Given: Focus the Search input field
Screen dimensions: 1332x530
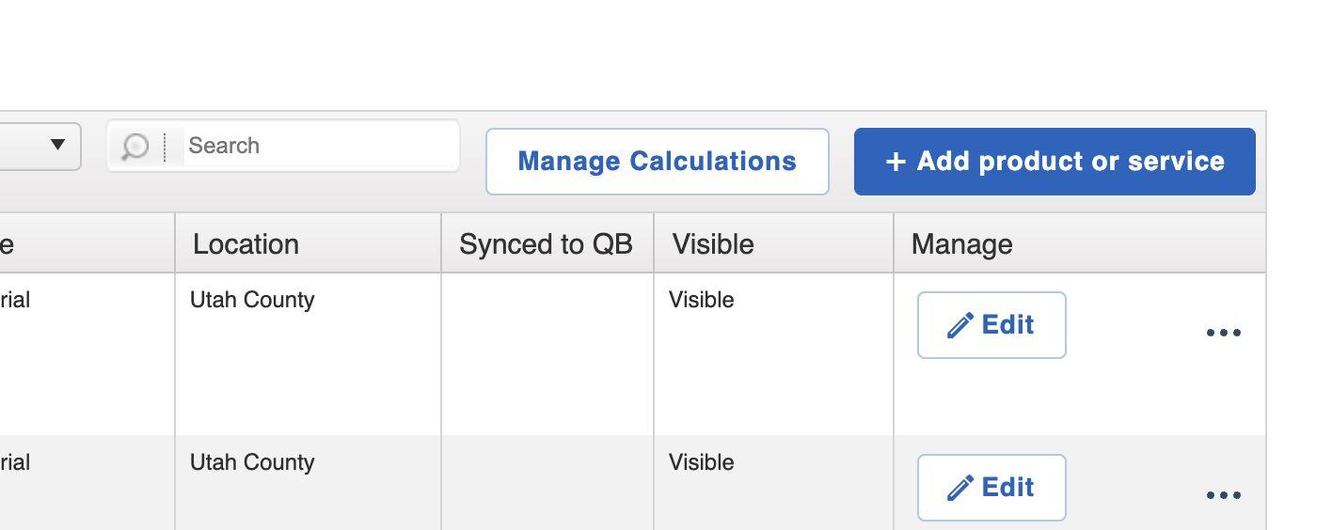Looking at the screenshot, I should pyautogui.click(x=320, y=146).
